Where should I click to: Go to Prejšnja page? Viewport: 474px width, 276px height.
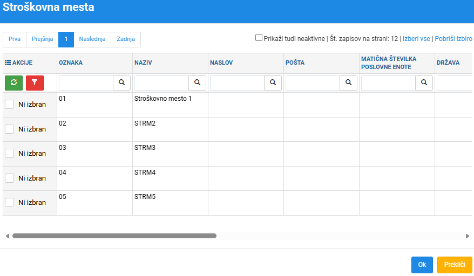(42, 39)
